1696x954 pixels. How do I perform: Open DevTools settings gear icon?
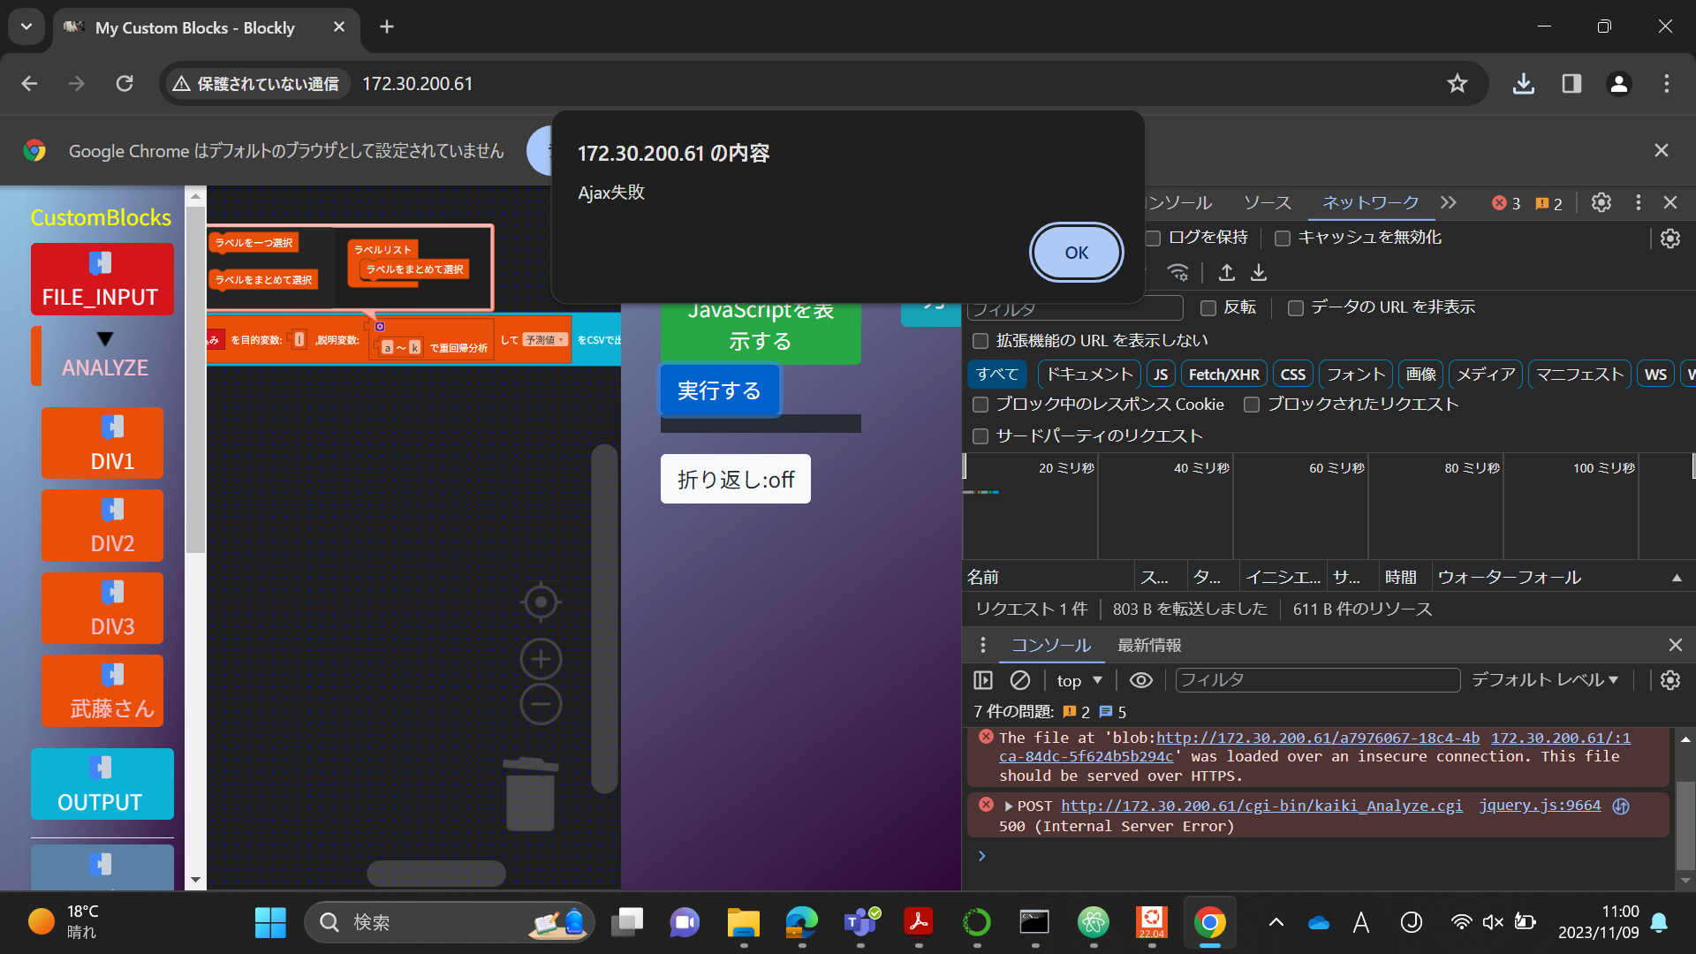pyautogui.click(x=1601, y=203)
